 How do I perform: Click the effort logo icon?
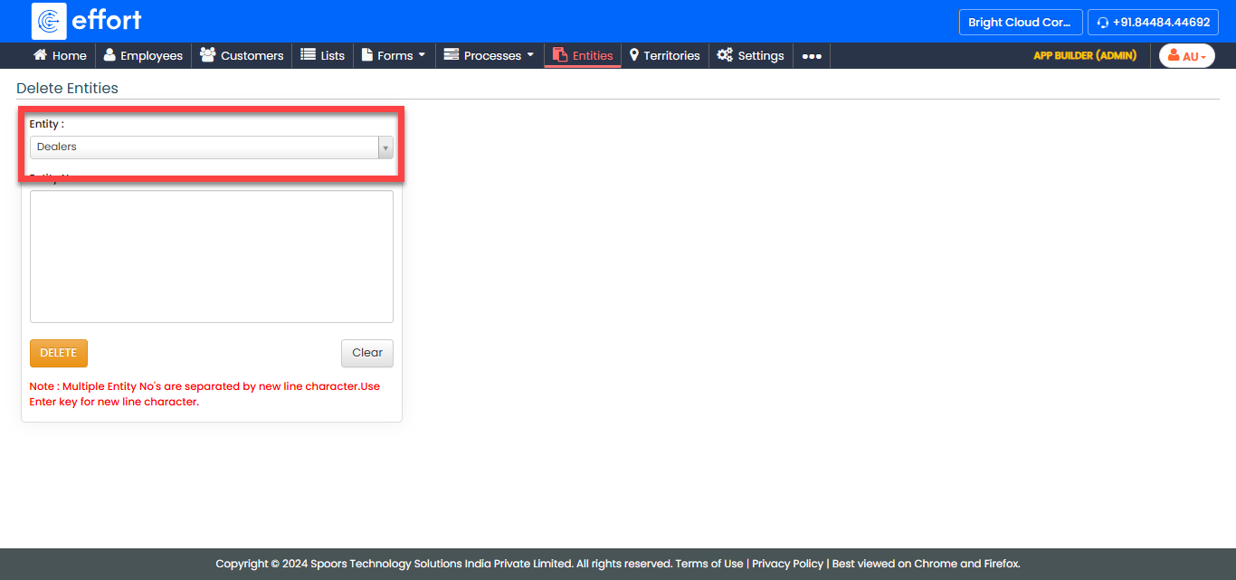coord(49,21)
